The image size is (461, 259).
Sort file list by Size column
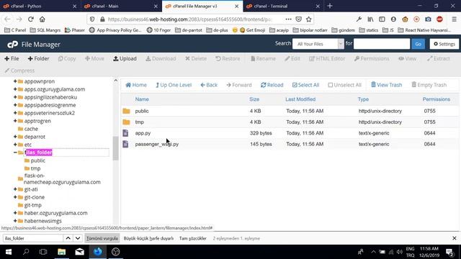(x=254, y=99)
